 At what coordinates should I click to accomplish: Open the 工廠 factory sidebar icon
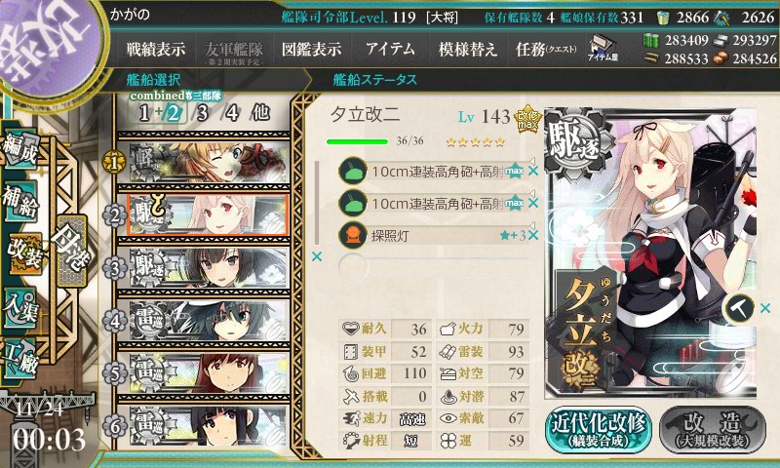[x=19, y=359]
